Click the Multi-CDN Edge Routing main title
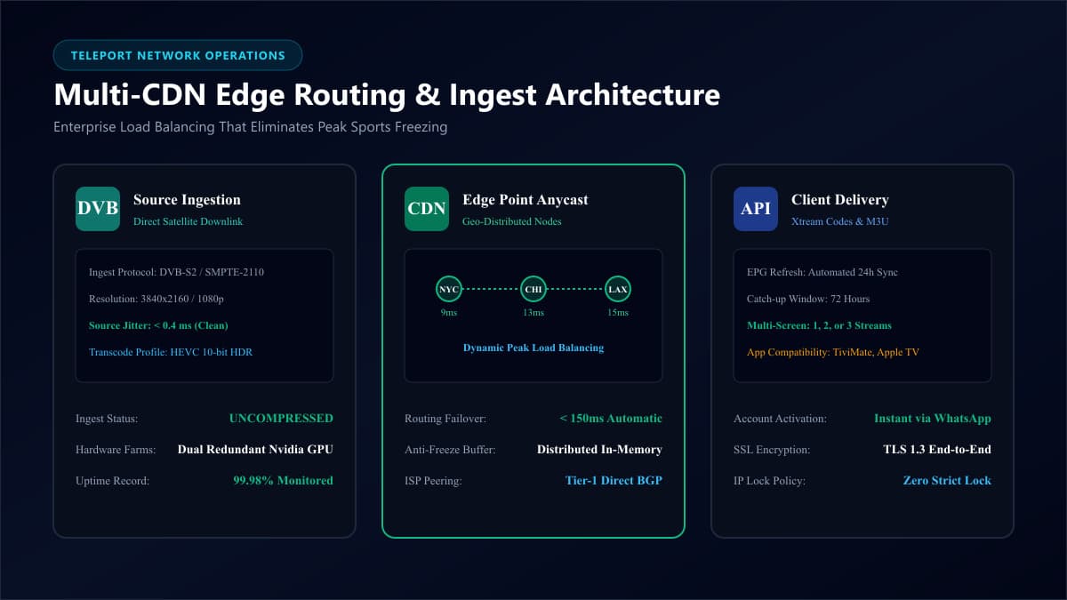Image resolution: width=1067 pixels, height=600 pixels. tap(387, 94)
